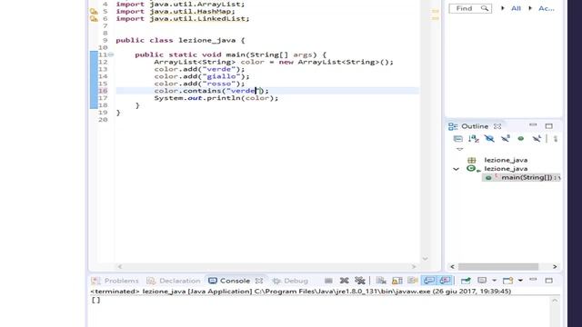The image size is (582, 327).
Task: Click the package icon in Outline tree
Action: tap(471, 160)
